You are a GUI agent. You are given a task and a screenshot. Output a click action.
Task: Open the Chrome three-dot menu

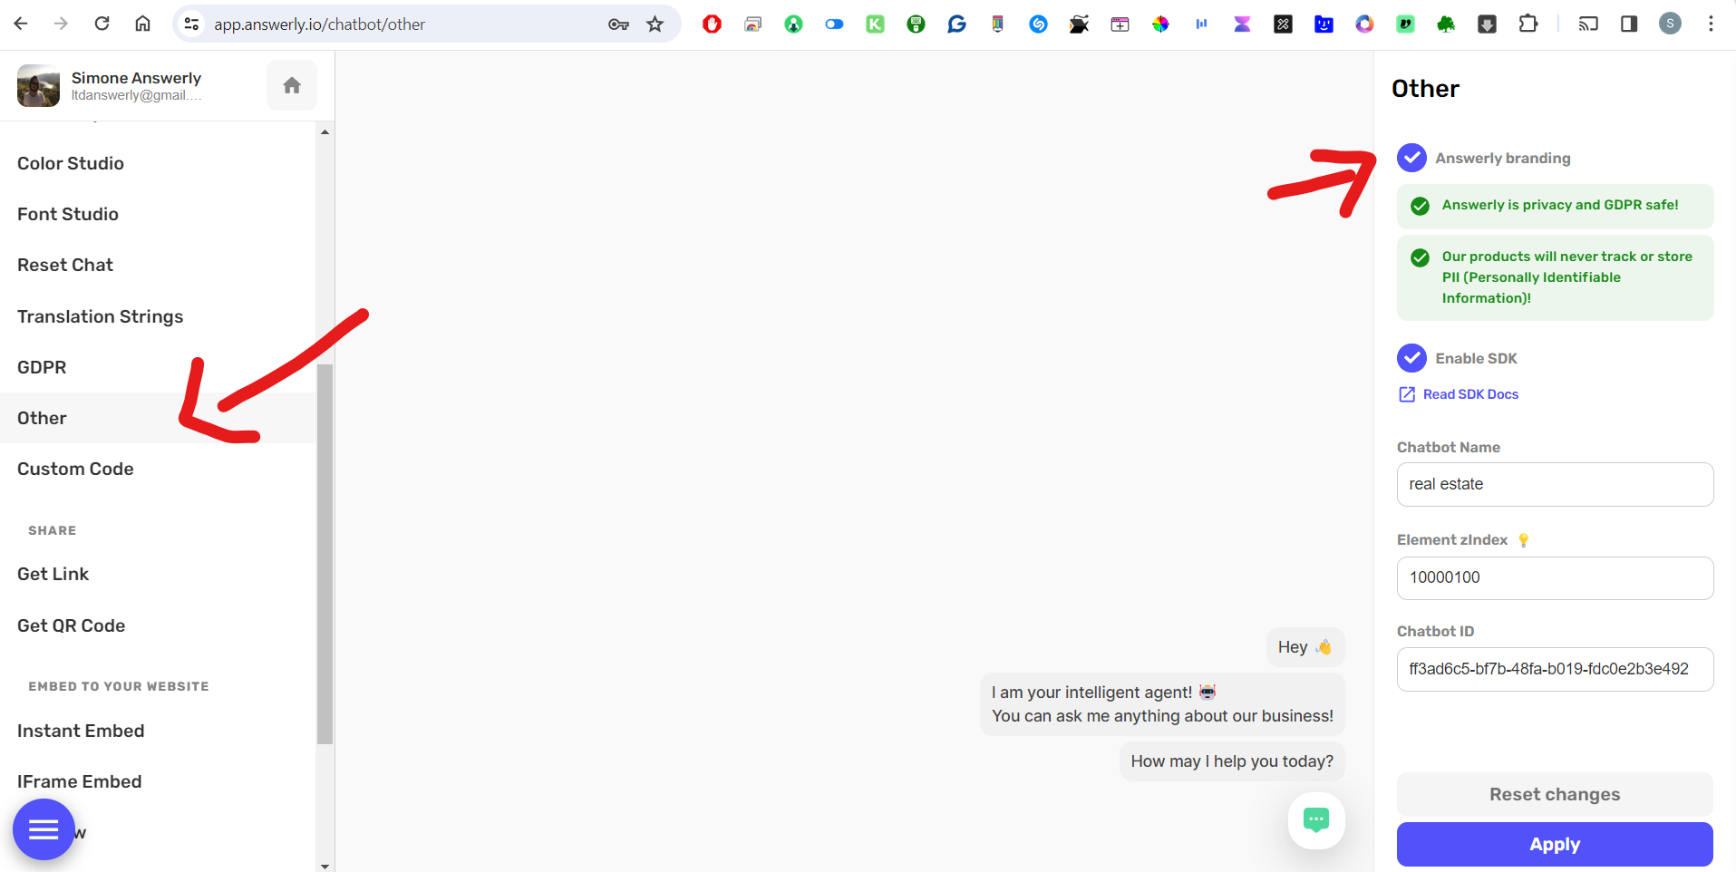click(1711, 24)
